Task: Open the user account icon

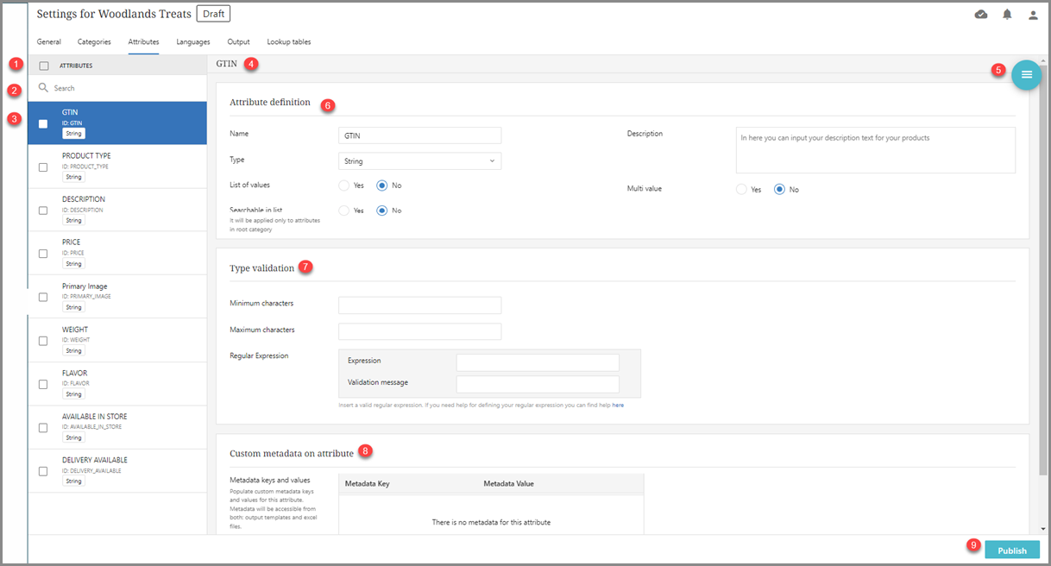Action: (x=1033, y=15)
